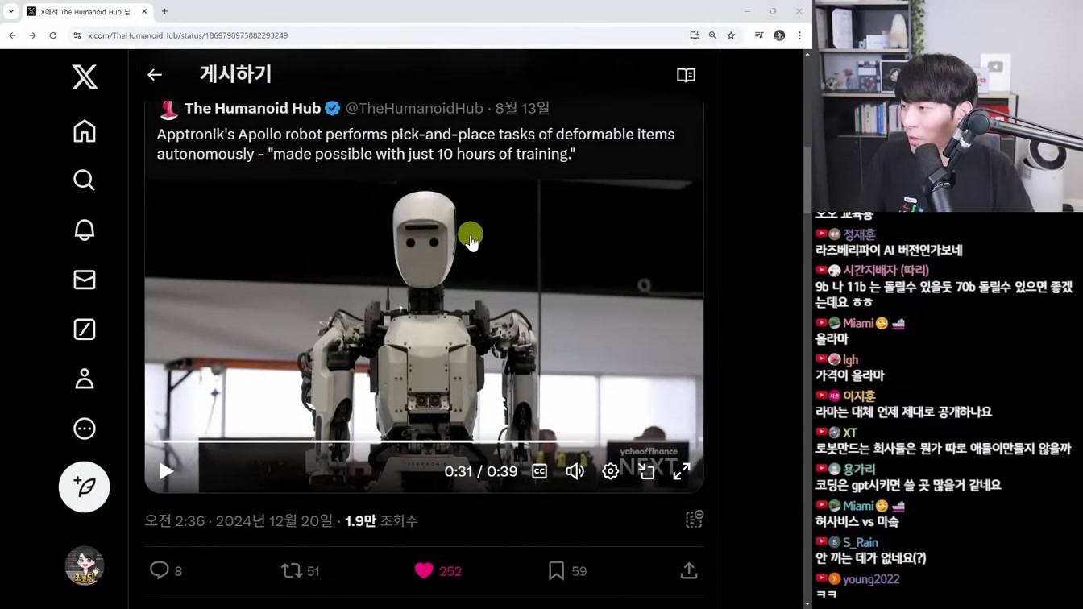The width and height of the screenshot is (1083, 609).
Task: Mute the video sound
Action: 575,471
